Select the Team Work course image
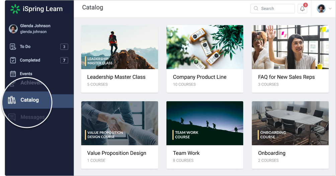This screenshot has width=336, height=176. pos(204,123)
